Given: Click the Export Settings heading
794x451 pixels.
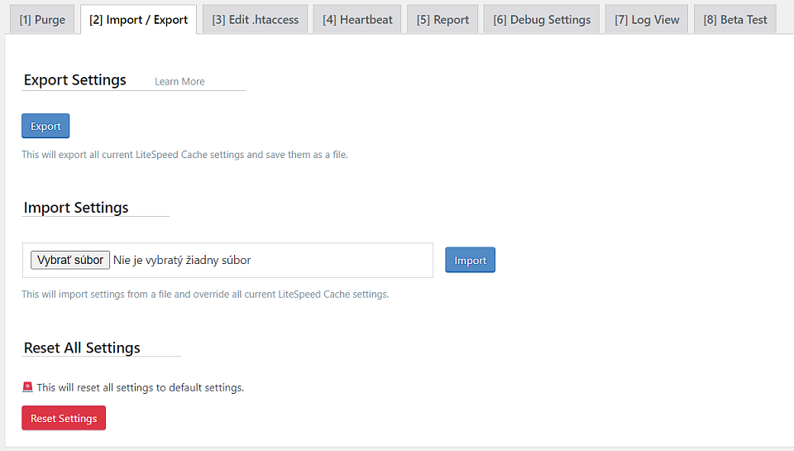Looking at the screenshot, I should (75, 80).
